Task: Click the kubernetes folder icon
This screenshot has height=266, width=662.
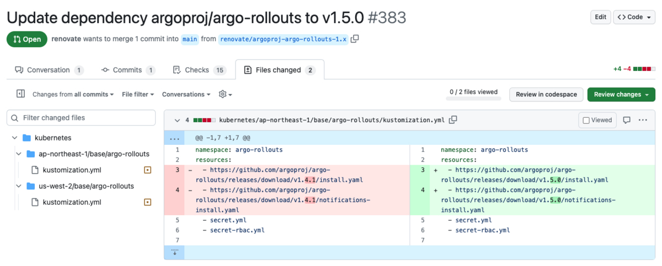Action: [x=26, y=138]
